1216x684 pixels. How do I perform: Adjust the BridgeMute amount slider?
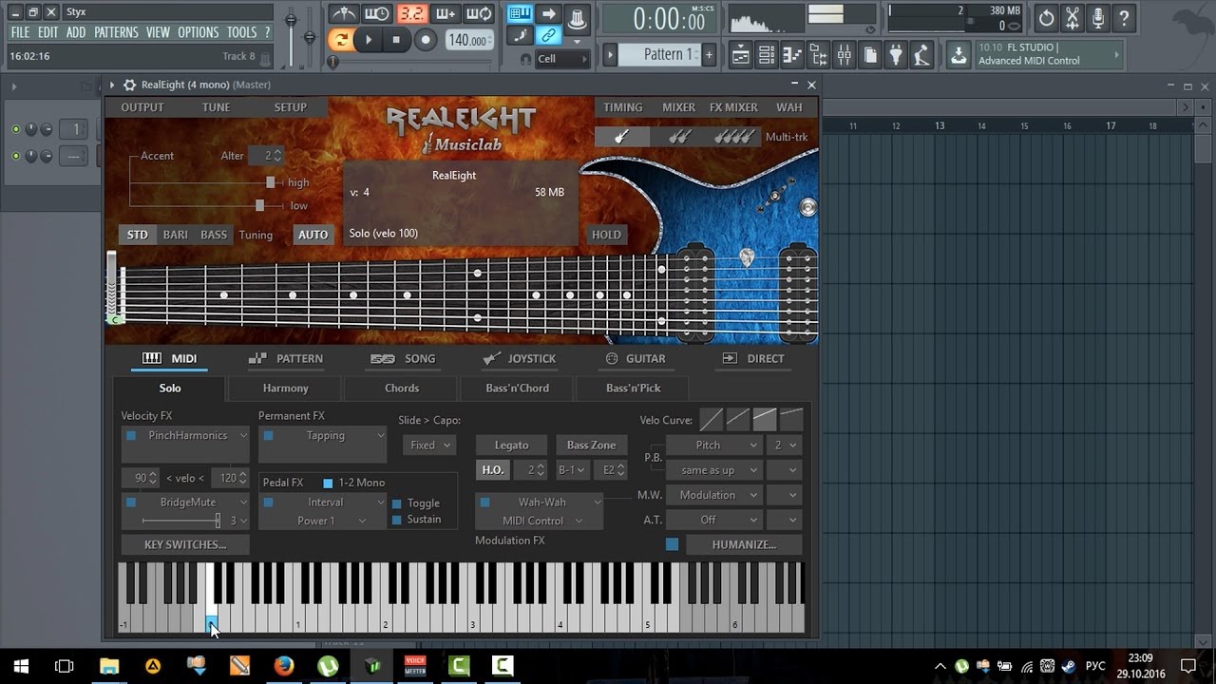coord(218,520)
